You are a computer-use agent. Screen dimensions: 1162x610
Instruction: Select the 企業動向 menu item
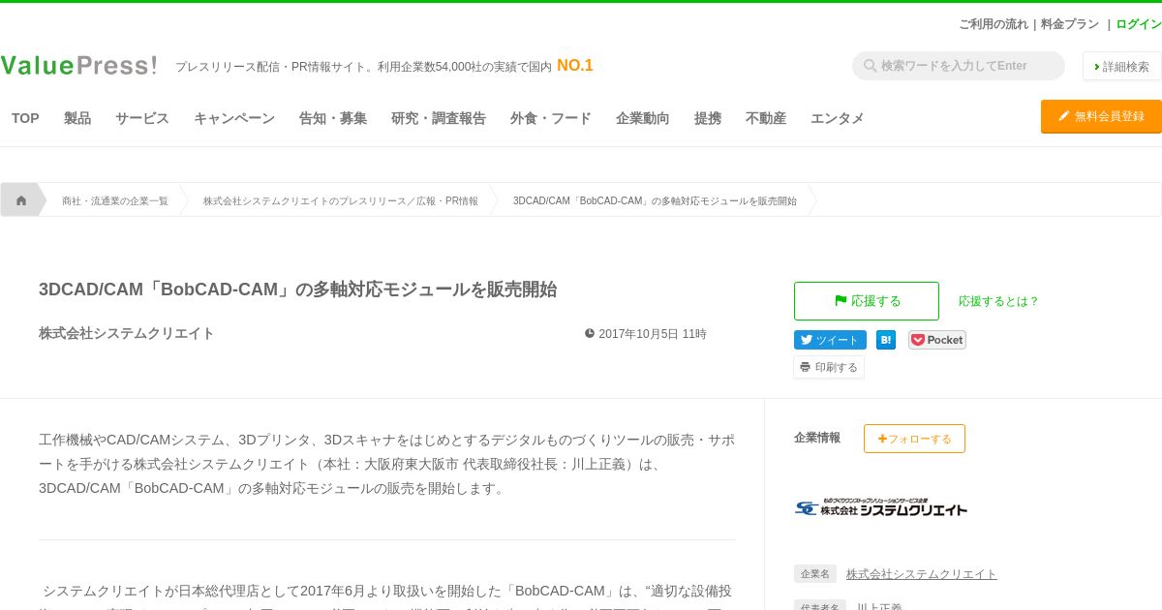click(x=643, y=118)
